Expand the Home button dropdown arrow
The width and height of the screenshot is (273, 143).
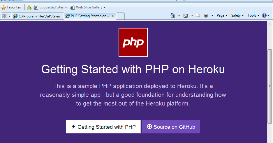click(179, 15)
